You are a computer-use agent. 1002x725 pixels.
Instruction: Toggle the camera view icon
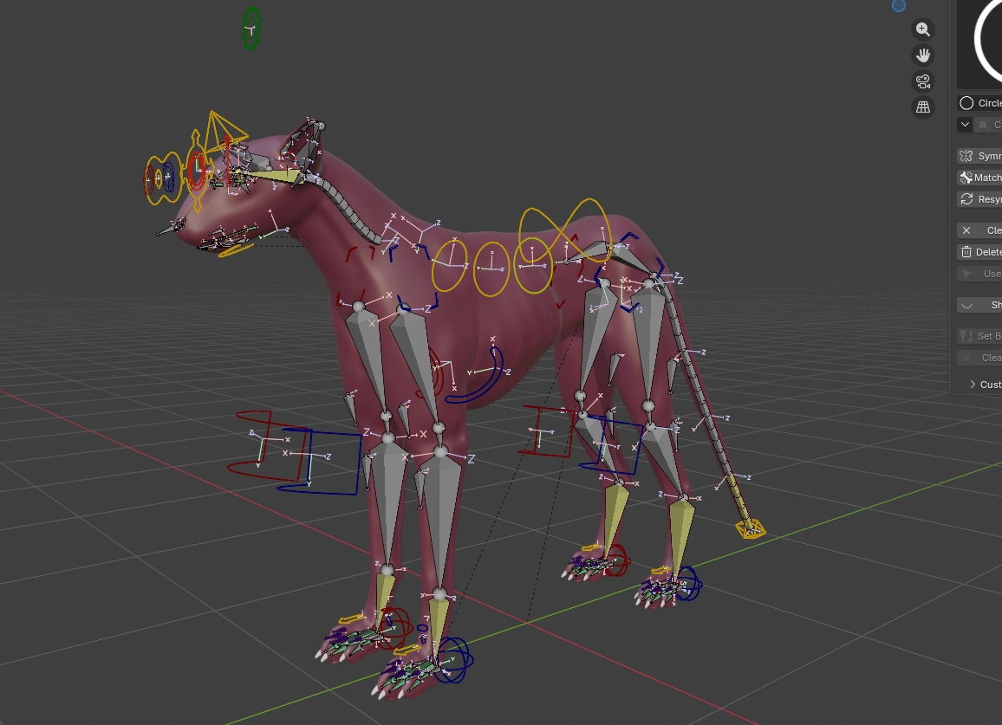[923, 81]
